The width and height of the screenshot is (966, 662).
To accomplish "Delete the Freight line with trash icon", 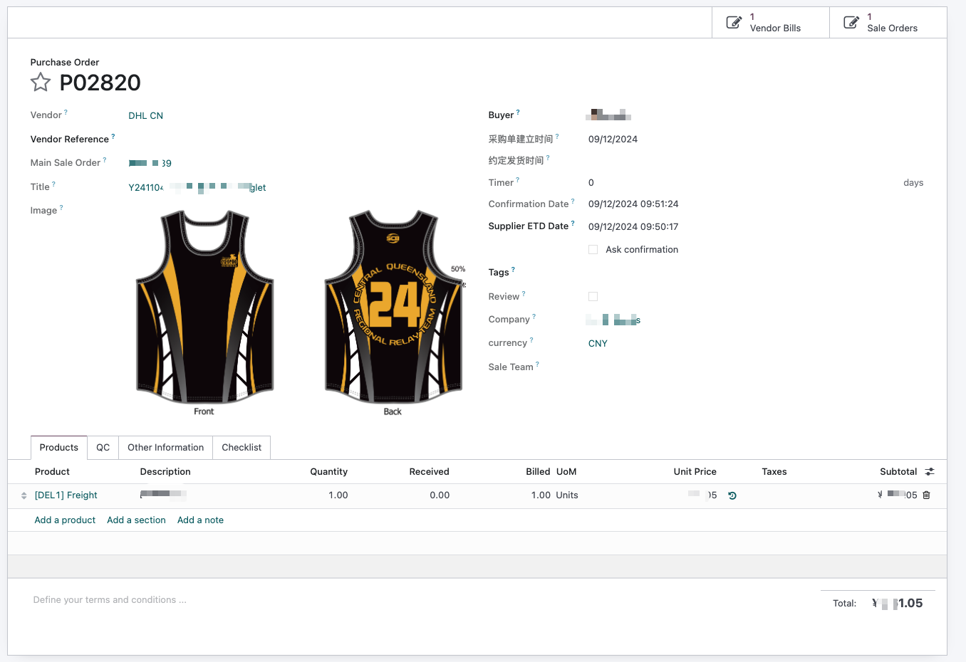I will point(927,495).
